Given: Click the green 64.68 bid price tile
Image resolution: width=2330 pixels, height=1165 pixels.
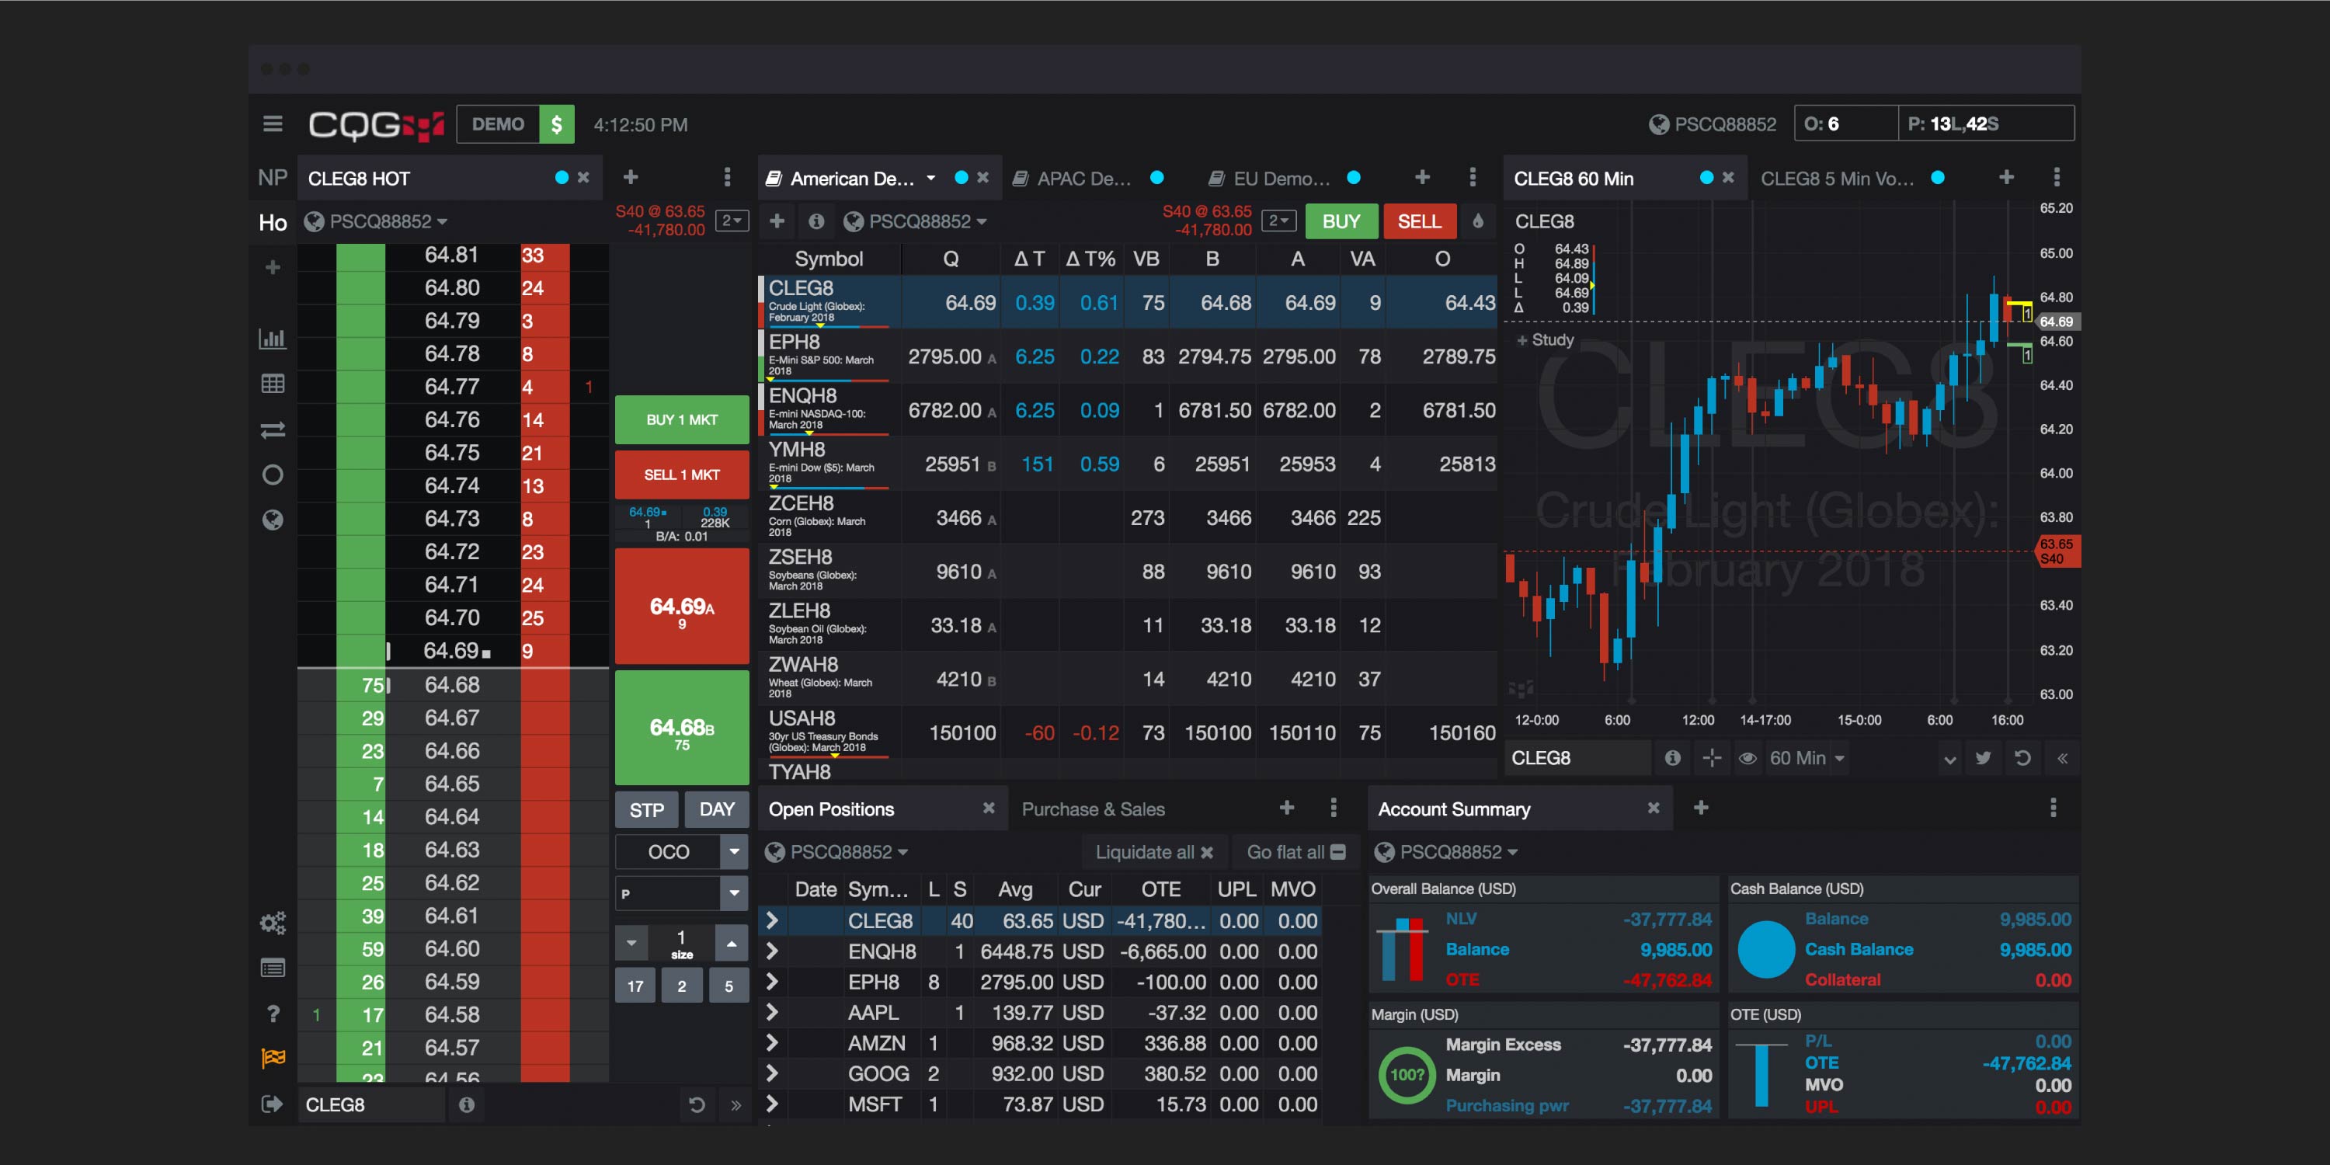Looking at the screenshot, I should [x=682, y=727].
